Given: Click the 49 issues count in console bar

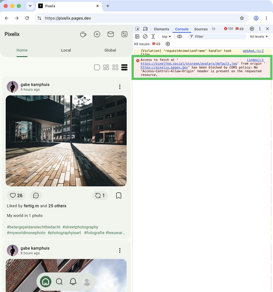Looking at the screenshot, I should click(156, 44).
